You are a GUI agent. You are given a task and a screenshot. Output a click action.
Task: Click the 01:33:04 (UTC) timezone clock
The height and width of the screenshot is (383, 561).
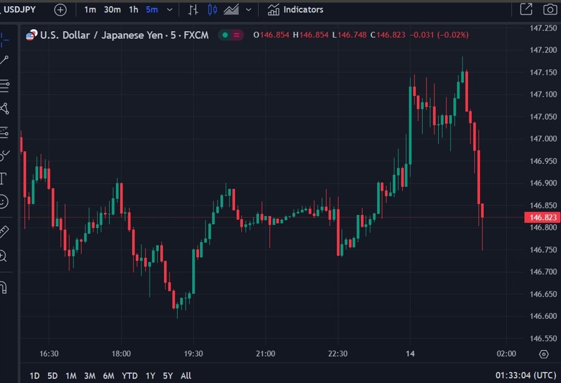pyautogui.click(x=526, y=376)
